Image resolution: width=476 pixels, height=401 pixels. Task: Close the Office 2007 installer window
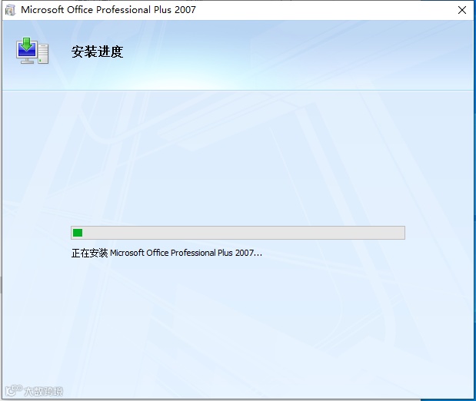point(462,10)
